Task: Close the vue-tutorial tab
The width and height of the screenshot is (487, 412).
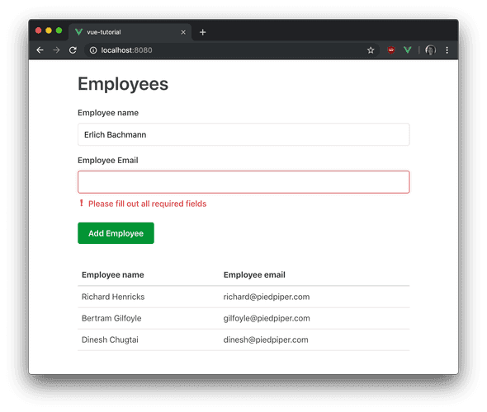Action: tap(183, 32)
